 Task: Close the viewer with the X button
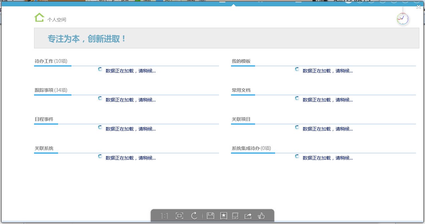(419, 7)
